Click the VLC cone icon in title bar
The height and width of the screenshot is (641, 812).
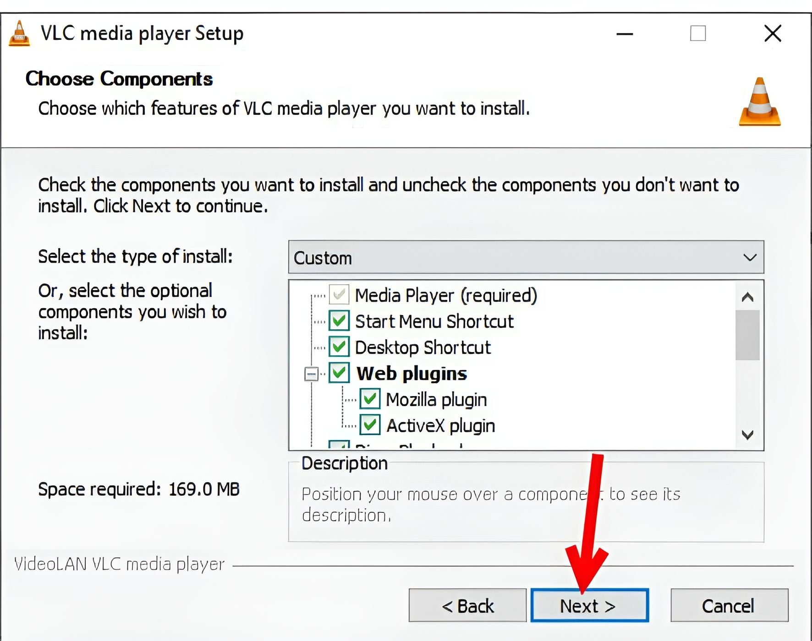tap(19, 33)
